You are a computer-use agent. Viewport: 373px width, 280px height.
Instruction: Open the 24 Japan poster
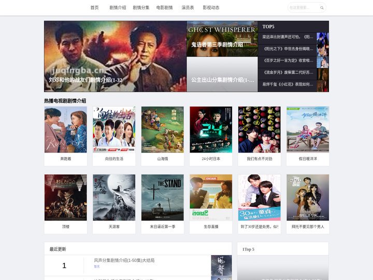(x=211, y=130)
